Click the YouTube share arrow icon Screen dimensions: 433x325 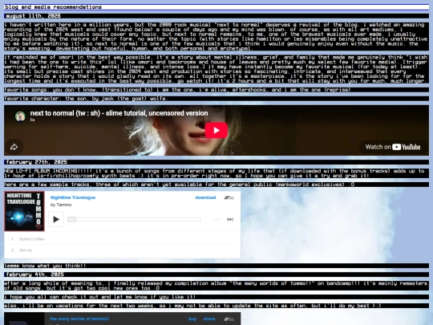(14, 147)
